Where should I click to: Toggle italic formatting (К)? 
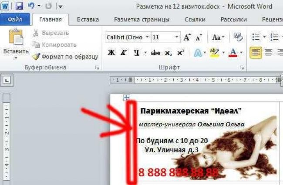point(123,53)
